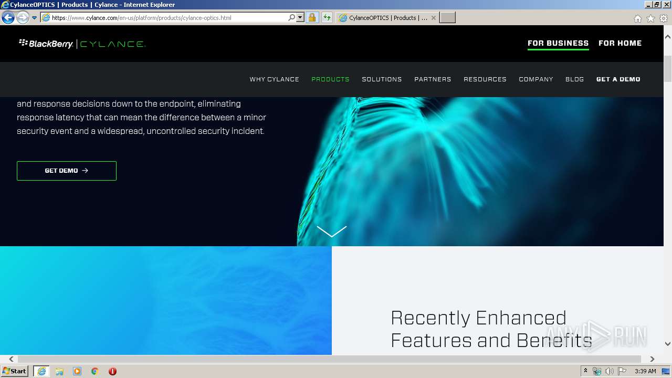This screenshot has width=672, height=378.
Task: Open the WHY CYLANCE menu
Action: click(274, 79)
